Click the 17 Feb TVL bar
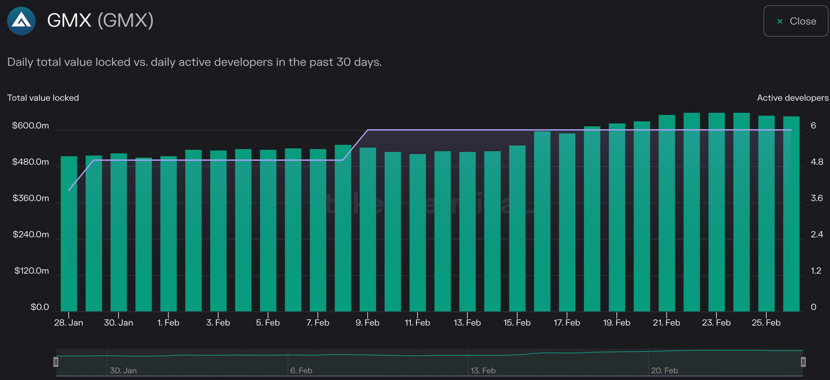830x380 pixels. pyautogui.click(x=567, y=222)
